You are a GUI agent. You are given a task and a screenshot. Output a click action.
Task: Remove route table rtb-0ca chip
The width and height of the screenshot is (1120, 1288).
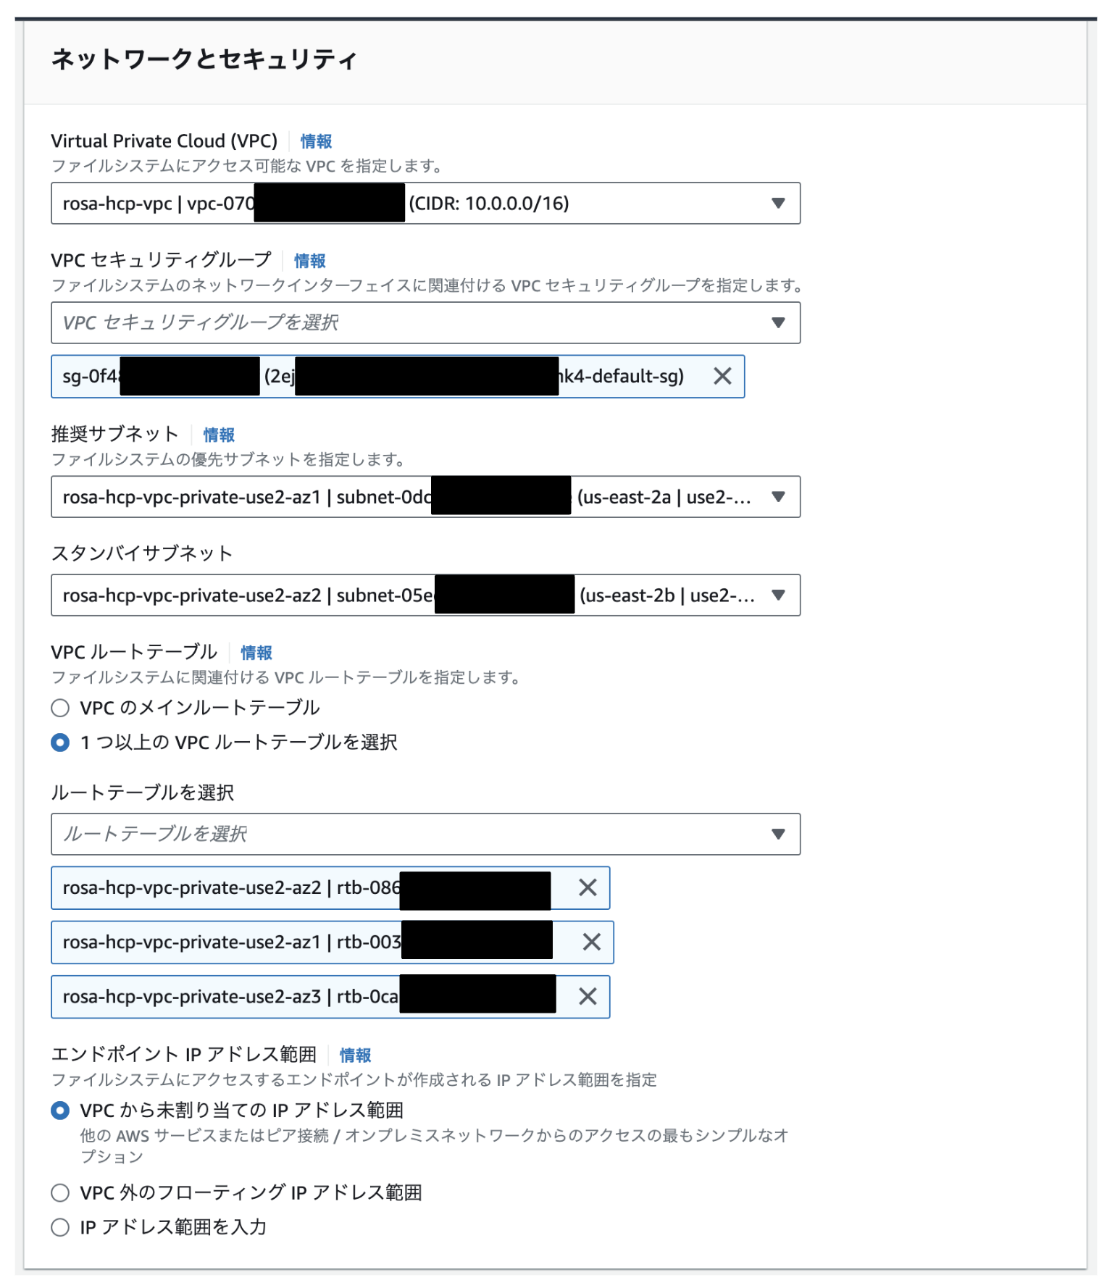(588, 996)
